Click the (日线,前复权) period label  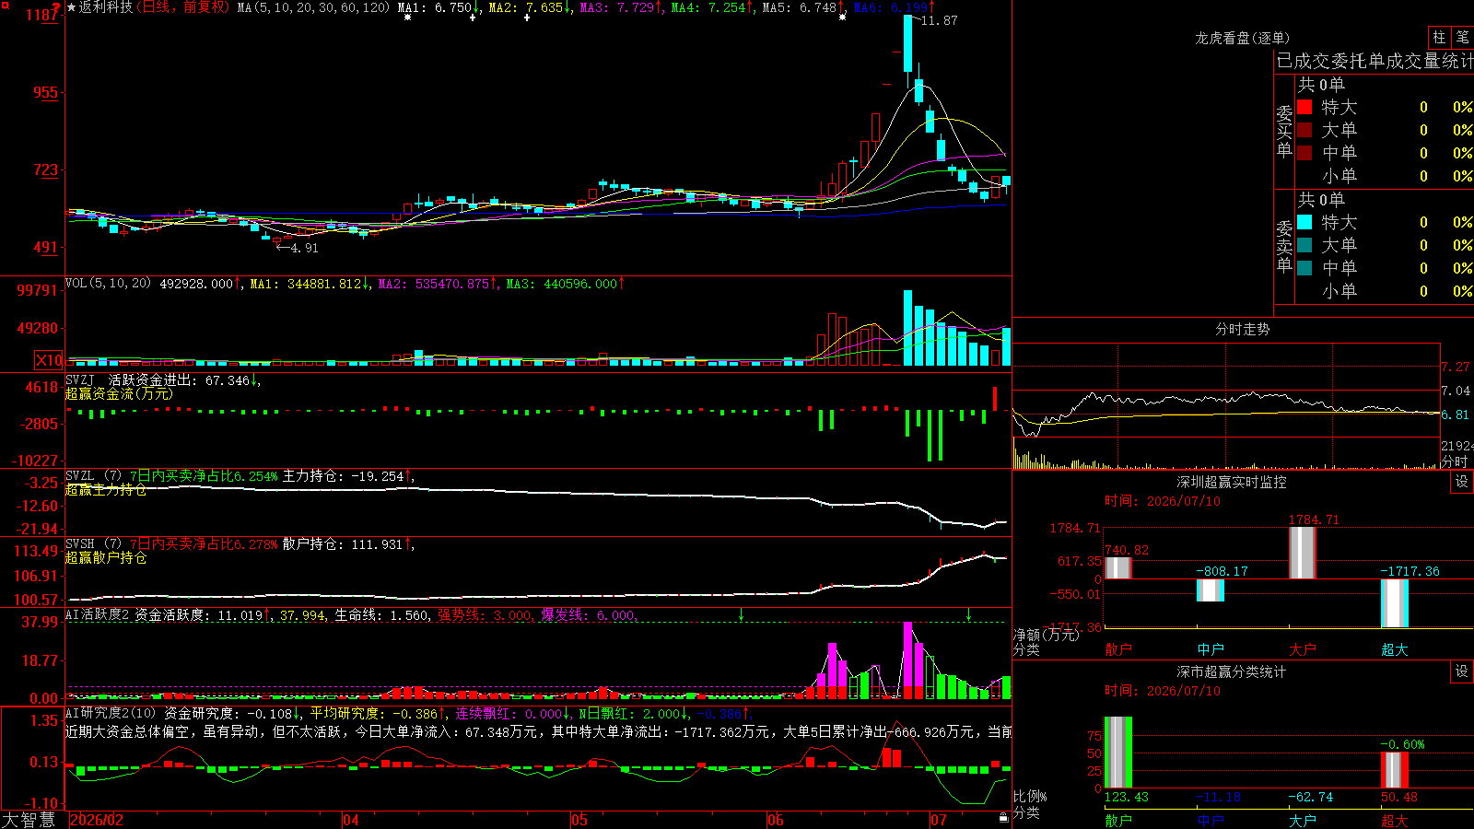click(182, 7)
